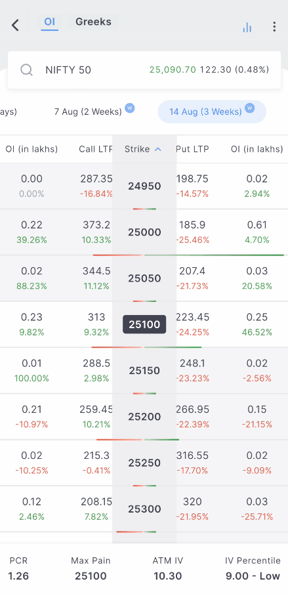Tap the W badge beside 7 Aug

[130, 109]
